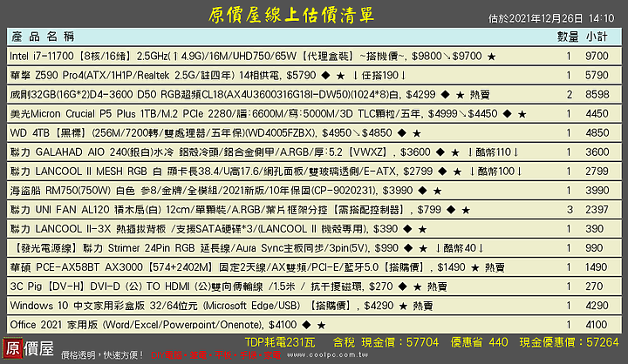Click the 原價屋 logo icon
Viewport: 628px width, 364px height.
(x=12, y=348)
